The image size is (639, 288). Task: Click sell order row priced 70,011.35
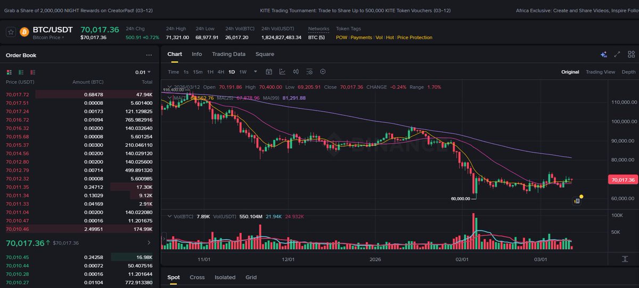[x=80, y=187]
